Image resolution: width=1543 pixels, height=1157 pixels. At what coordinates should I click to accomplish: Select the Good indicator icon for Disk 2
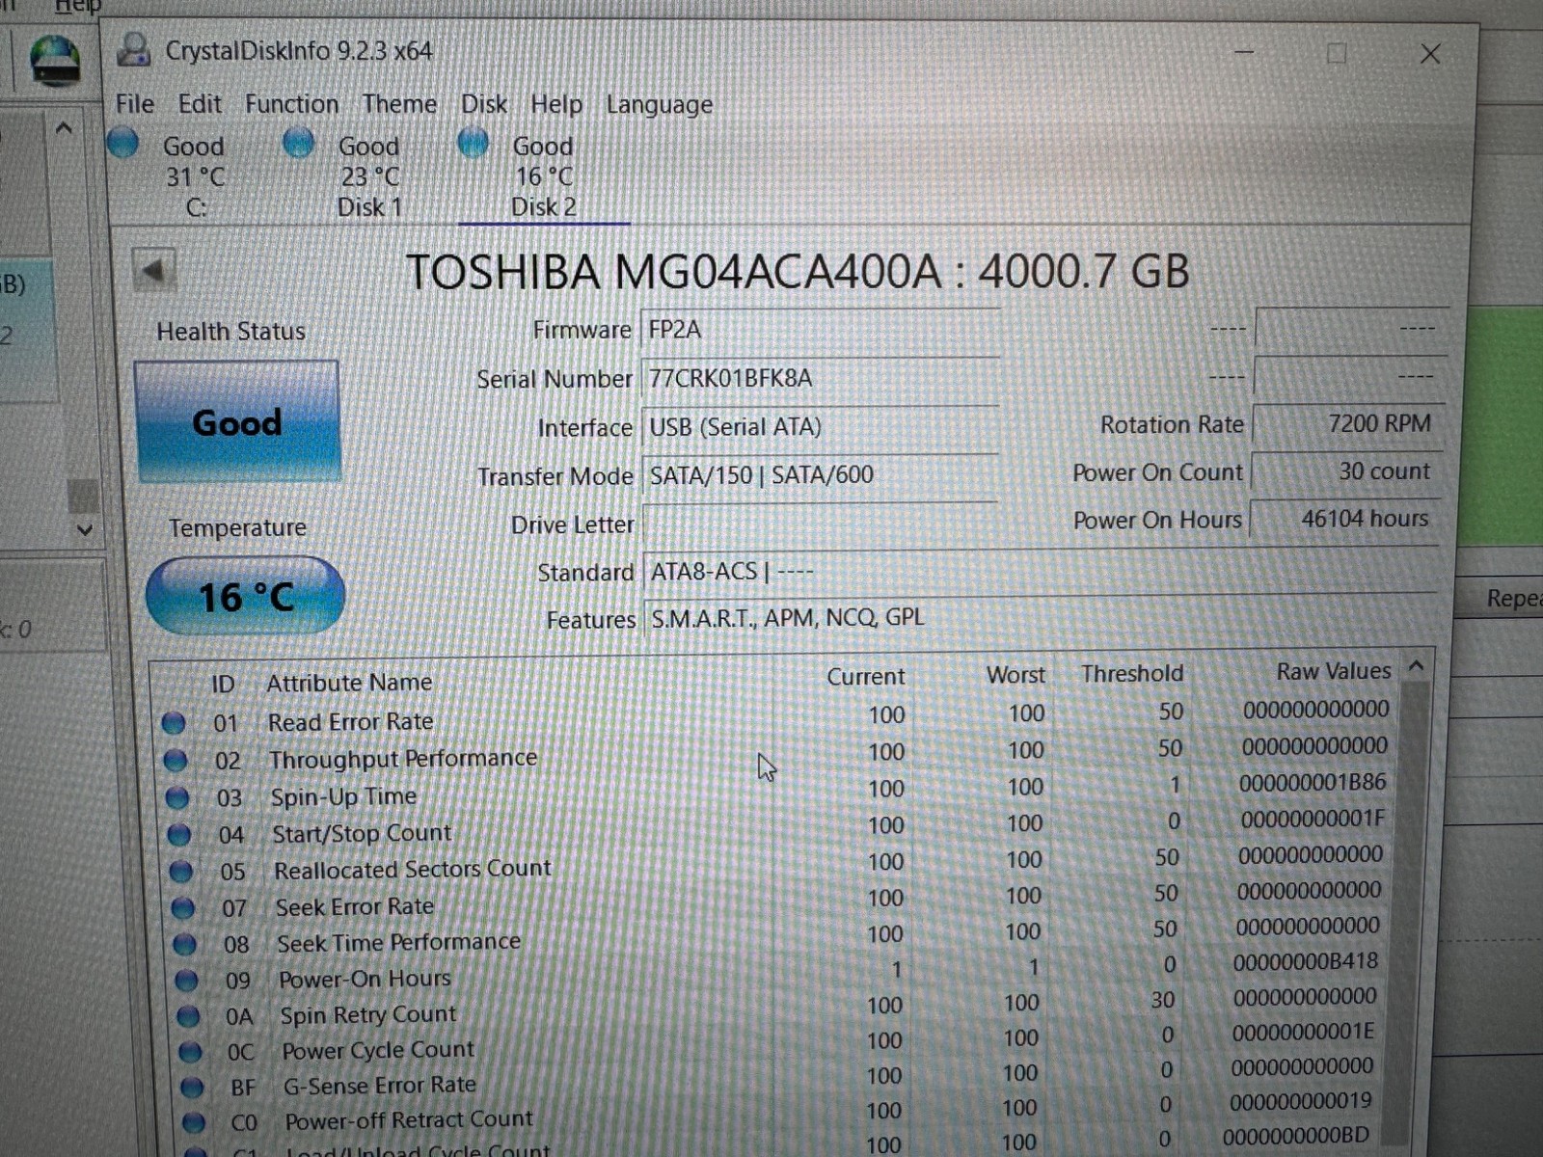(x=474, y=143)
